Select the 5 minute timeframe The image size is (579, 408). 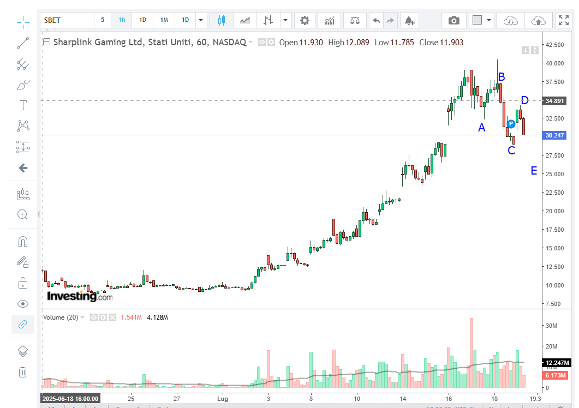click(x=103, y=20)
